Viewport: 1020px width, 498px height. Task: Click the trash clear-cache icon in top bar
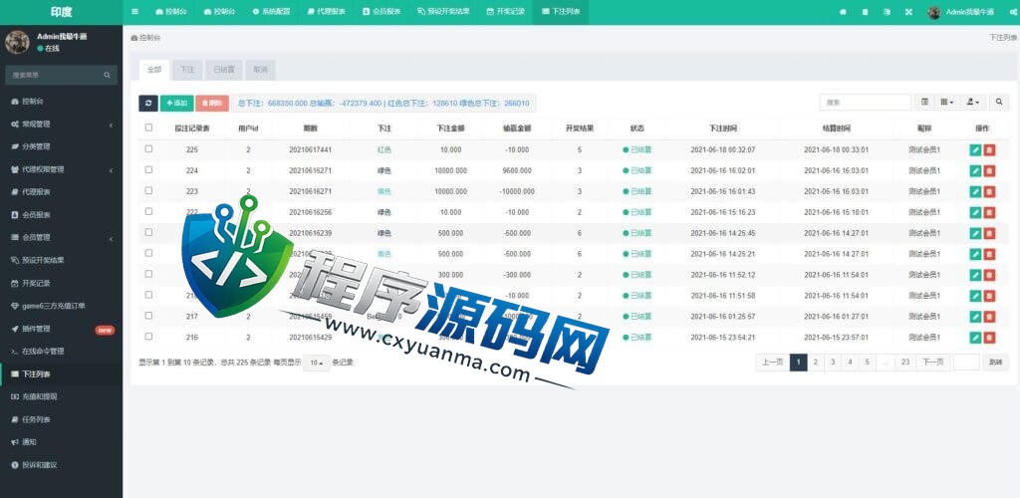pos(865,12)
